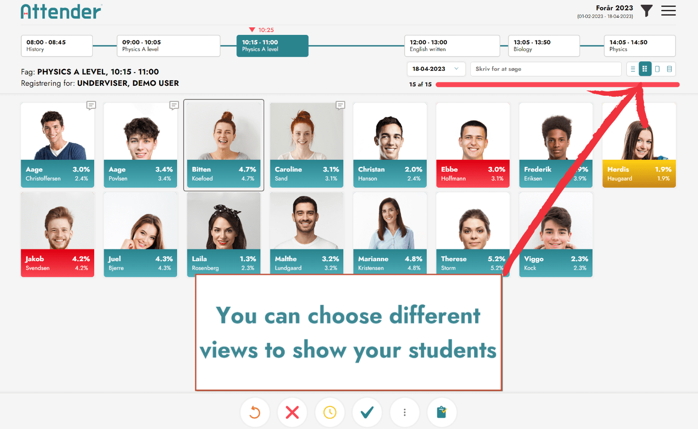Open the 13:05 - 13:50 Biology lesson
The height and width of the screenshot is (429, 698).
pyautogui.click(x=544, y=46)
